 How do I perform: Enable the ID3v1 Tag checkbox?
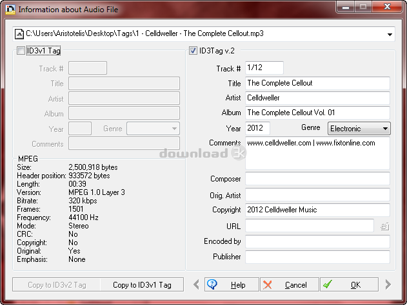21,50
